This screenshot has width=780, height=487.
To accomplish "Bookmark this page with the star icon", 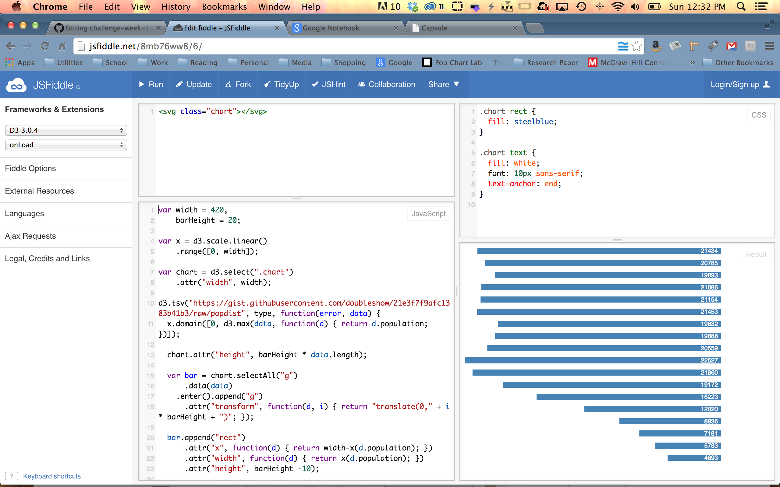I will (x=636, y=46).
